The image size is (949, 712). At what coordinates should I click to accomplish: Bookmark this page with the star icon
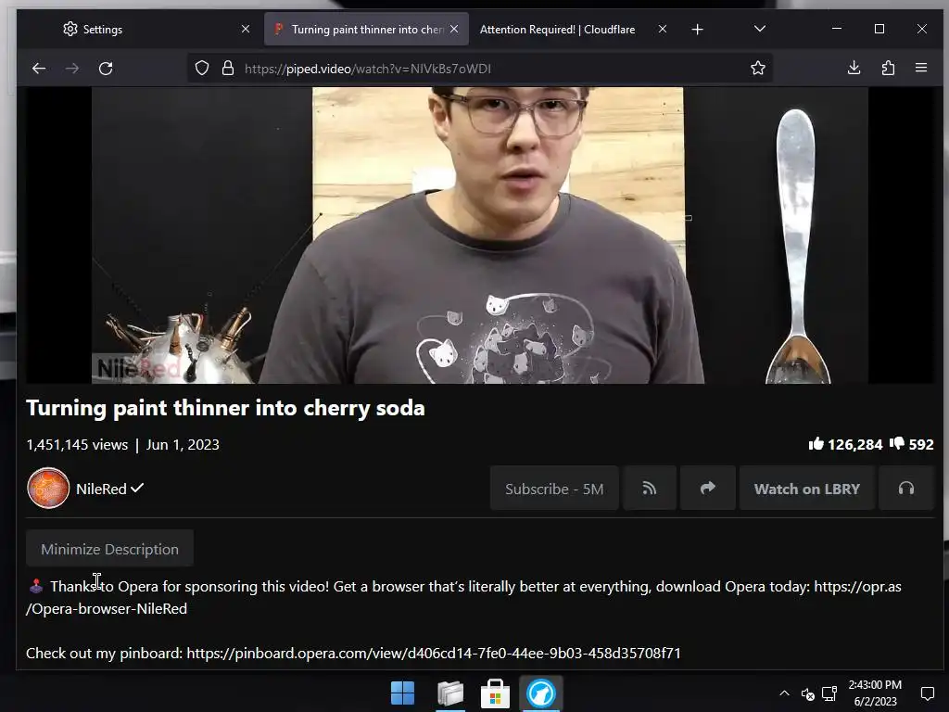pos(758,69)
